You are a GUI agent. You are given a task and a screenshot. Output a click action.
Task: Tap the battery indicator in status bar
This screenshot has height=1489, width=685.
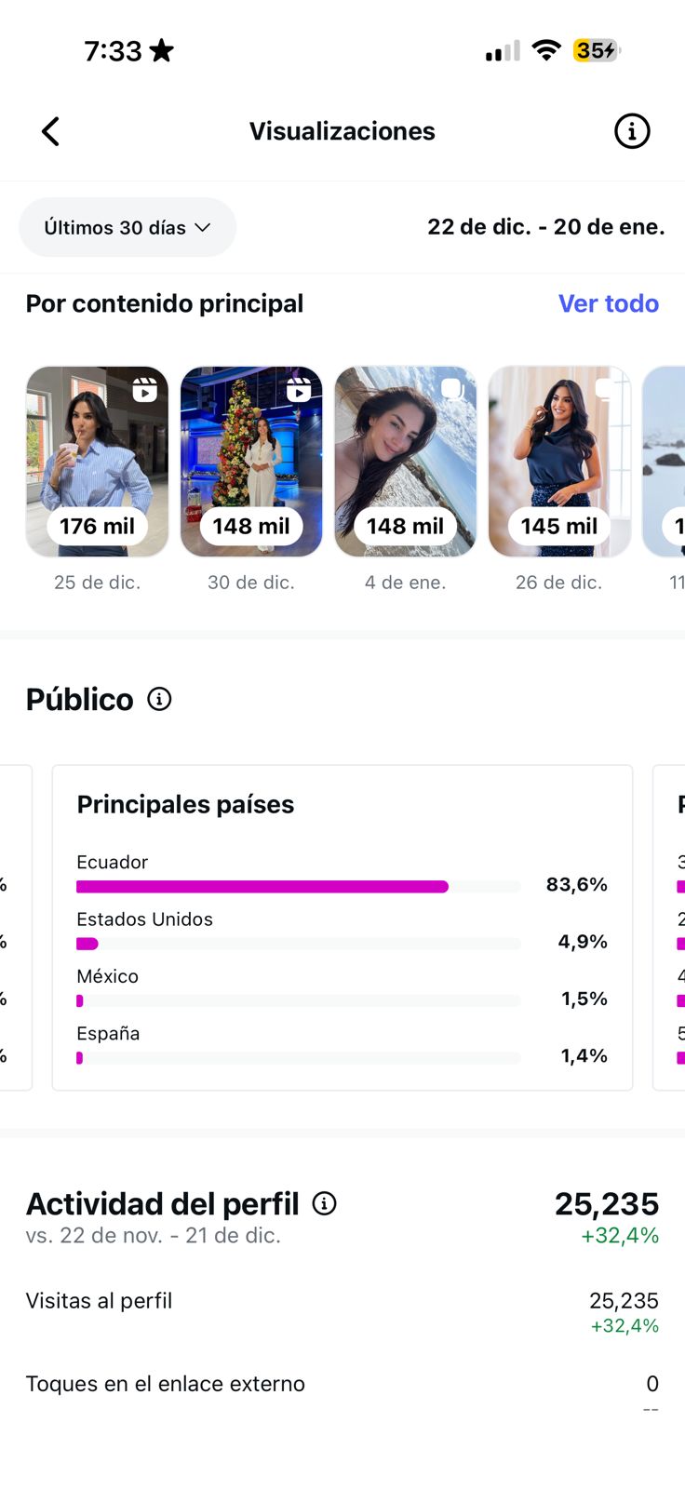point(596,50)
